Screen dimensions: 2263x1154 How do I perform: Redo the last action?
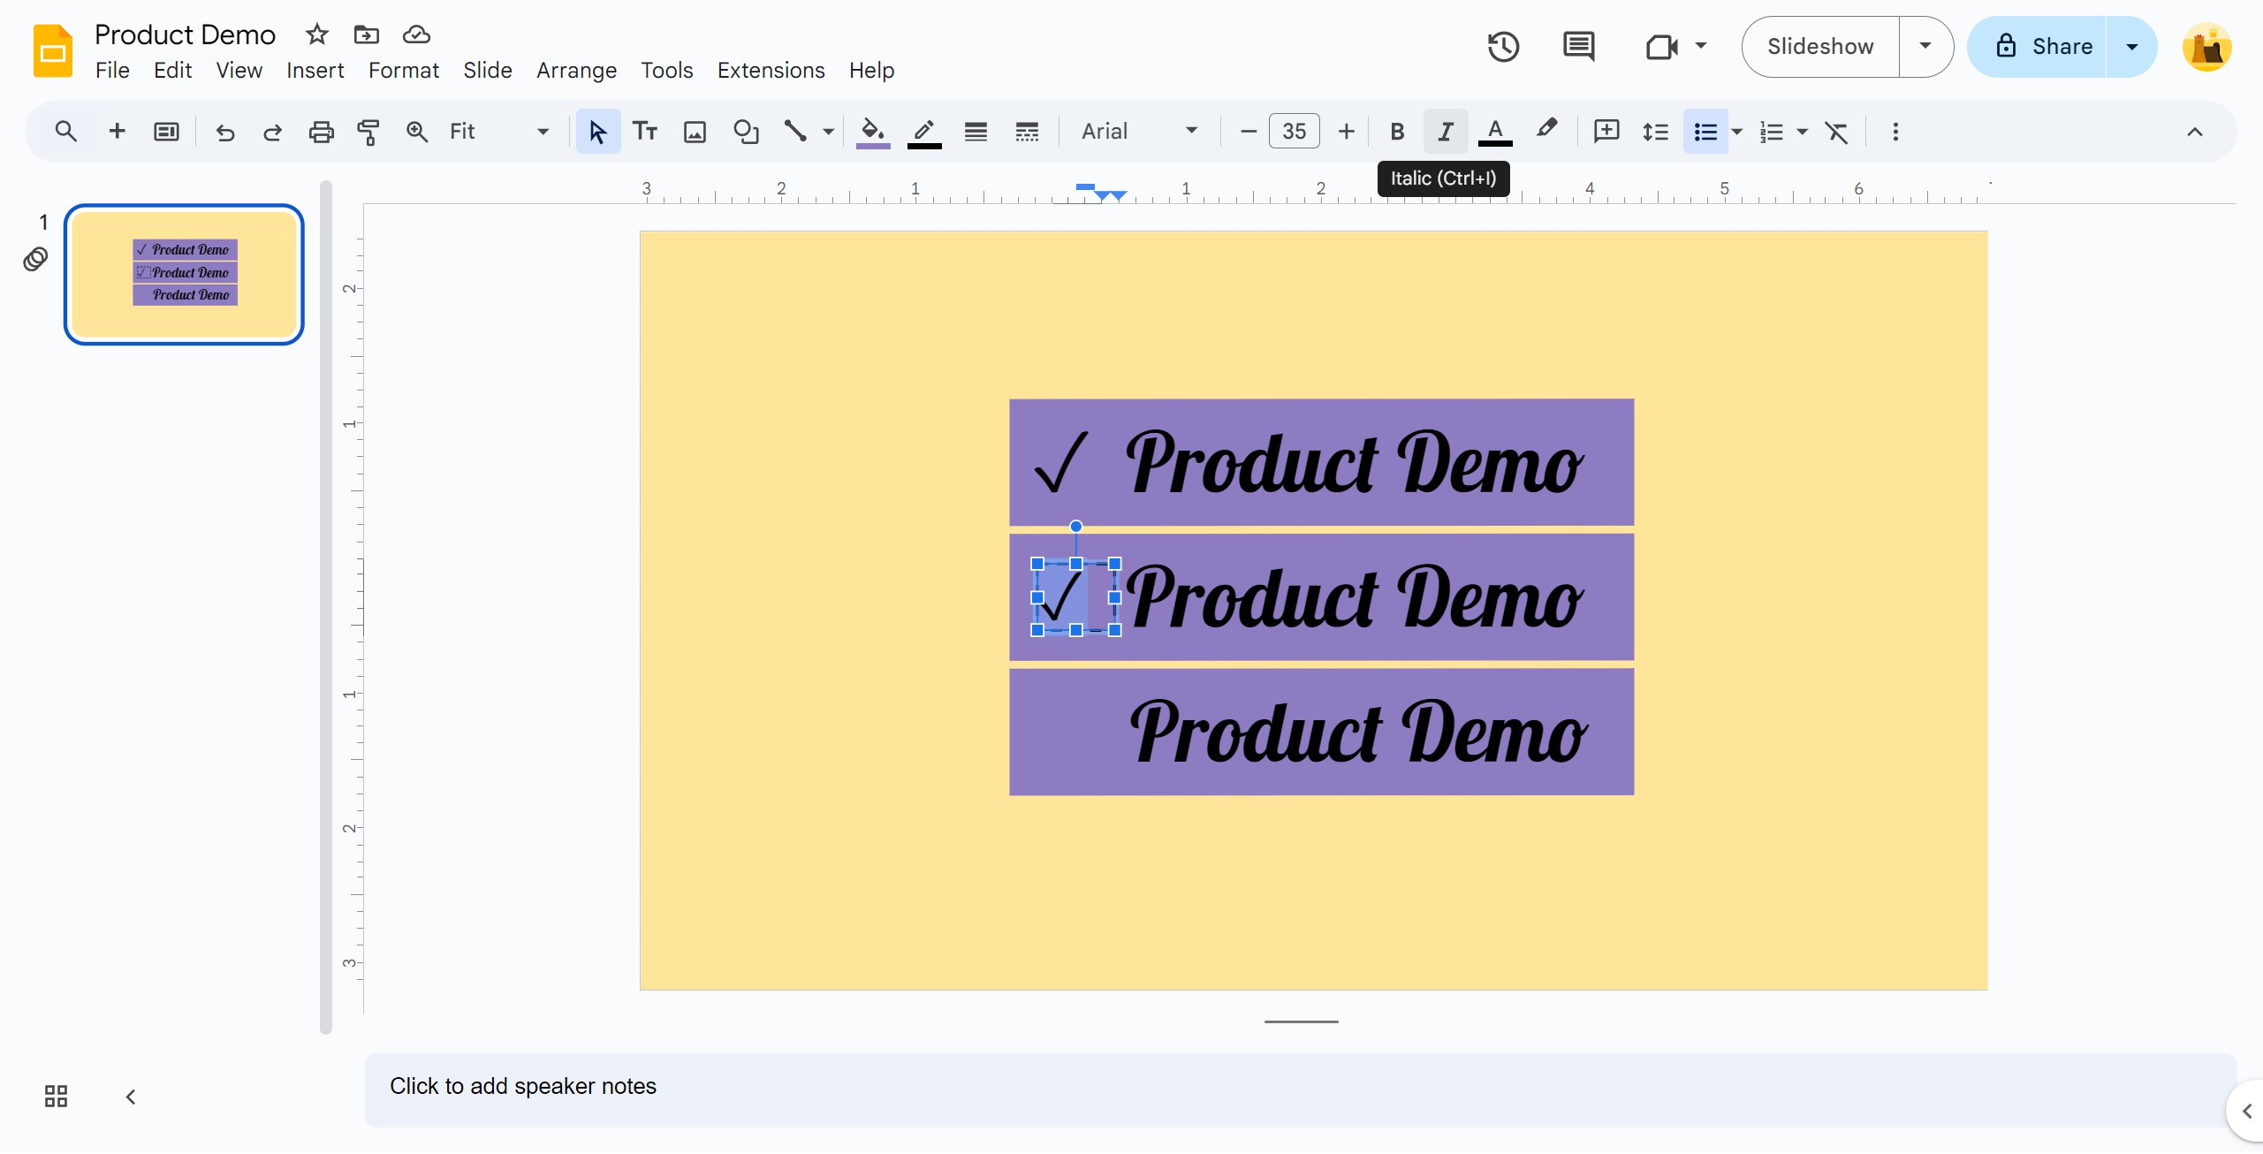click(x=272, y=132)
